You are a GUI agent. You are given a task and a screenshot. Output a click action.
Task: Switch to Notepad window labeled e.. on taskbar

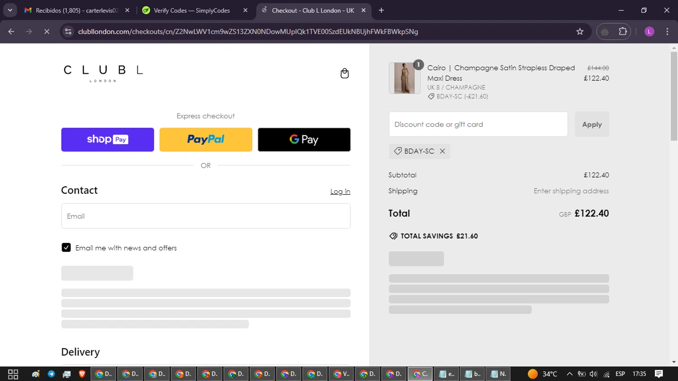pyautogui.click(x=447, y=374)
